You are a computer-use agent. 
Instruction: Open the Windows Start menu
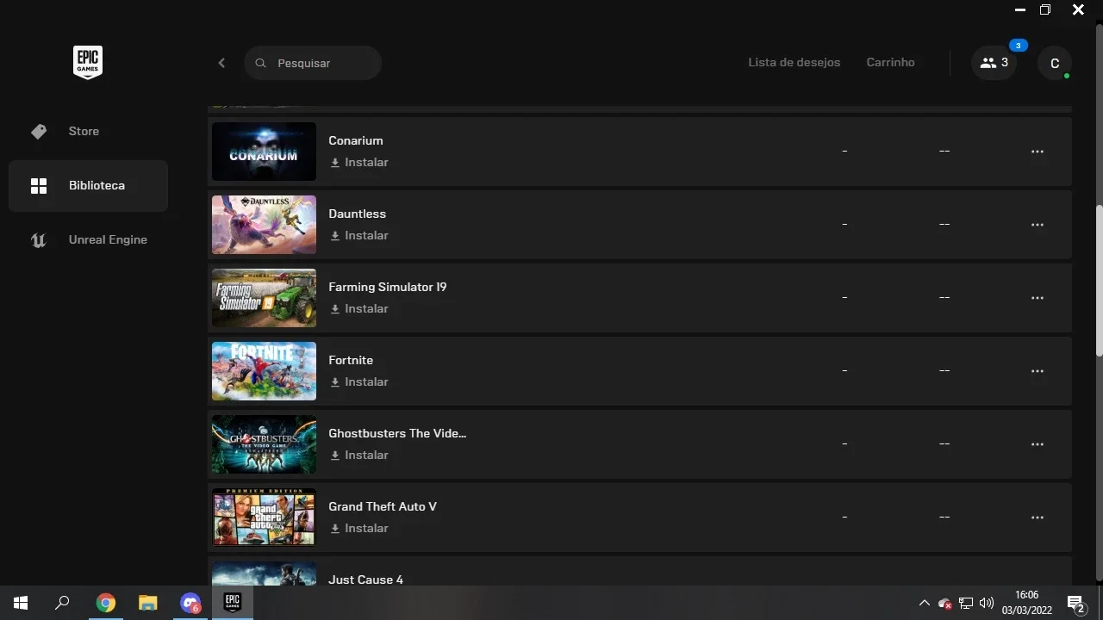click(21, 603)
